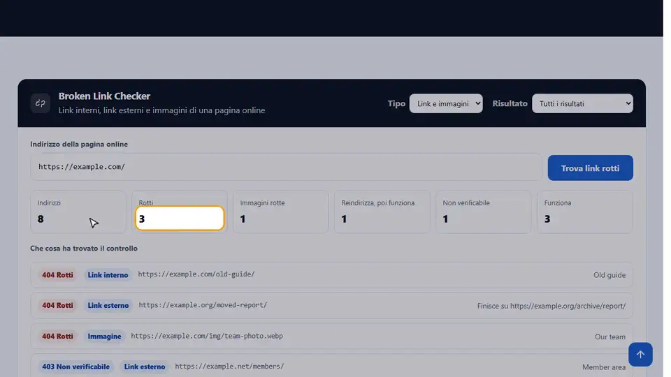The width and height of the screenshot is (671, 377).
Task: Click the Broken Link Checker title
Action: [104, 96]
